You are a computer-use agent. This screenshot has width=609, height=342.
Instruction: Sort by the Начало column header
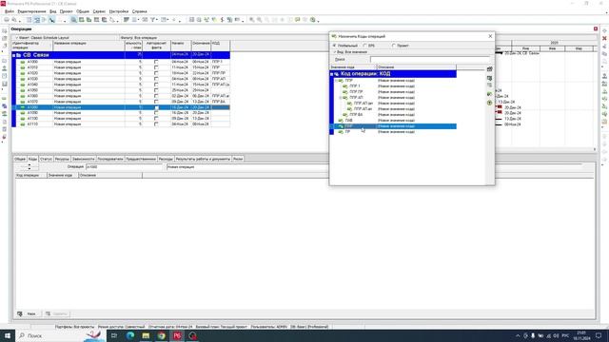point(181,46)
